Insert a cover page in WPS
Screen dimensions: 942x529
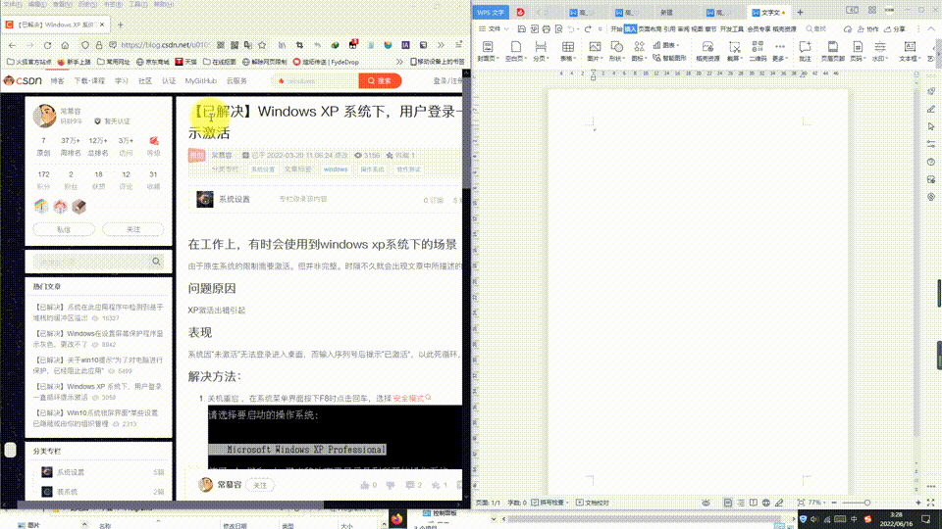pos(488,51)
